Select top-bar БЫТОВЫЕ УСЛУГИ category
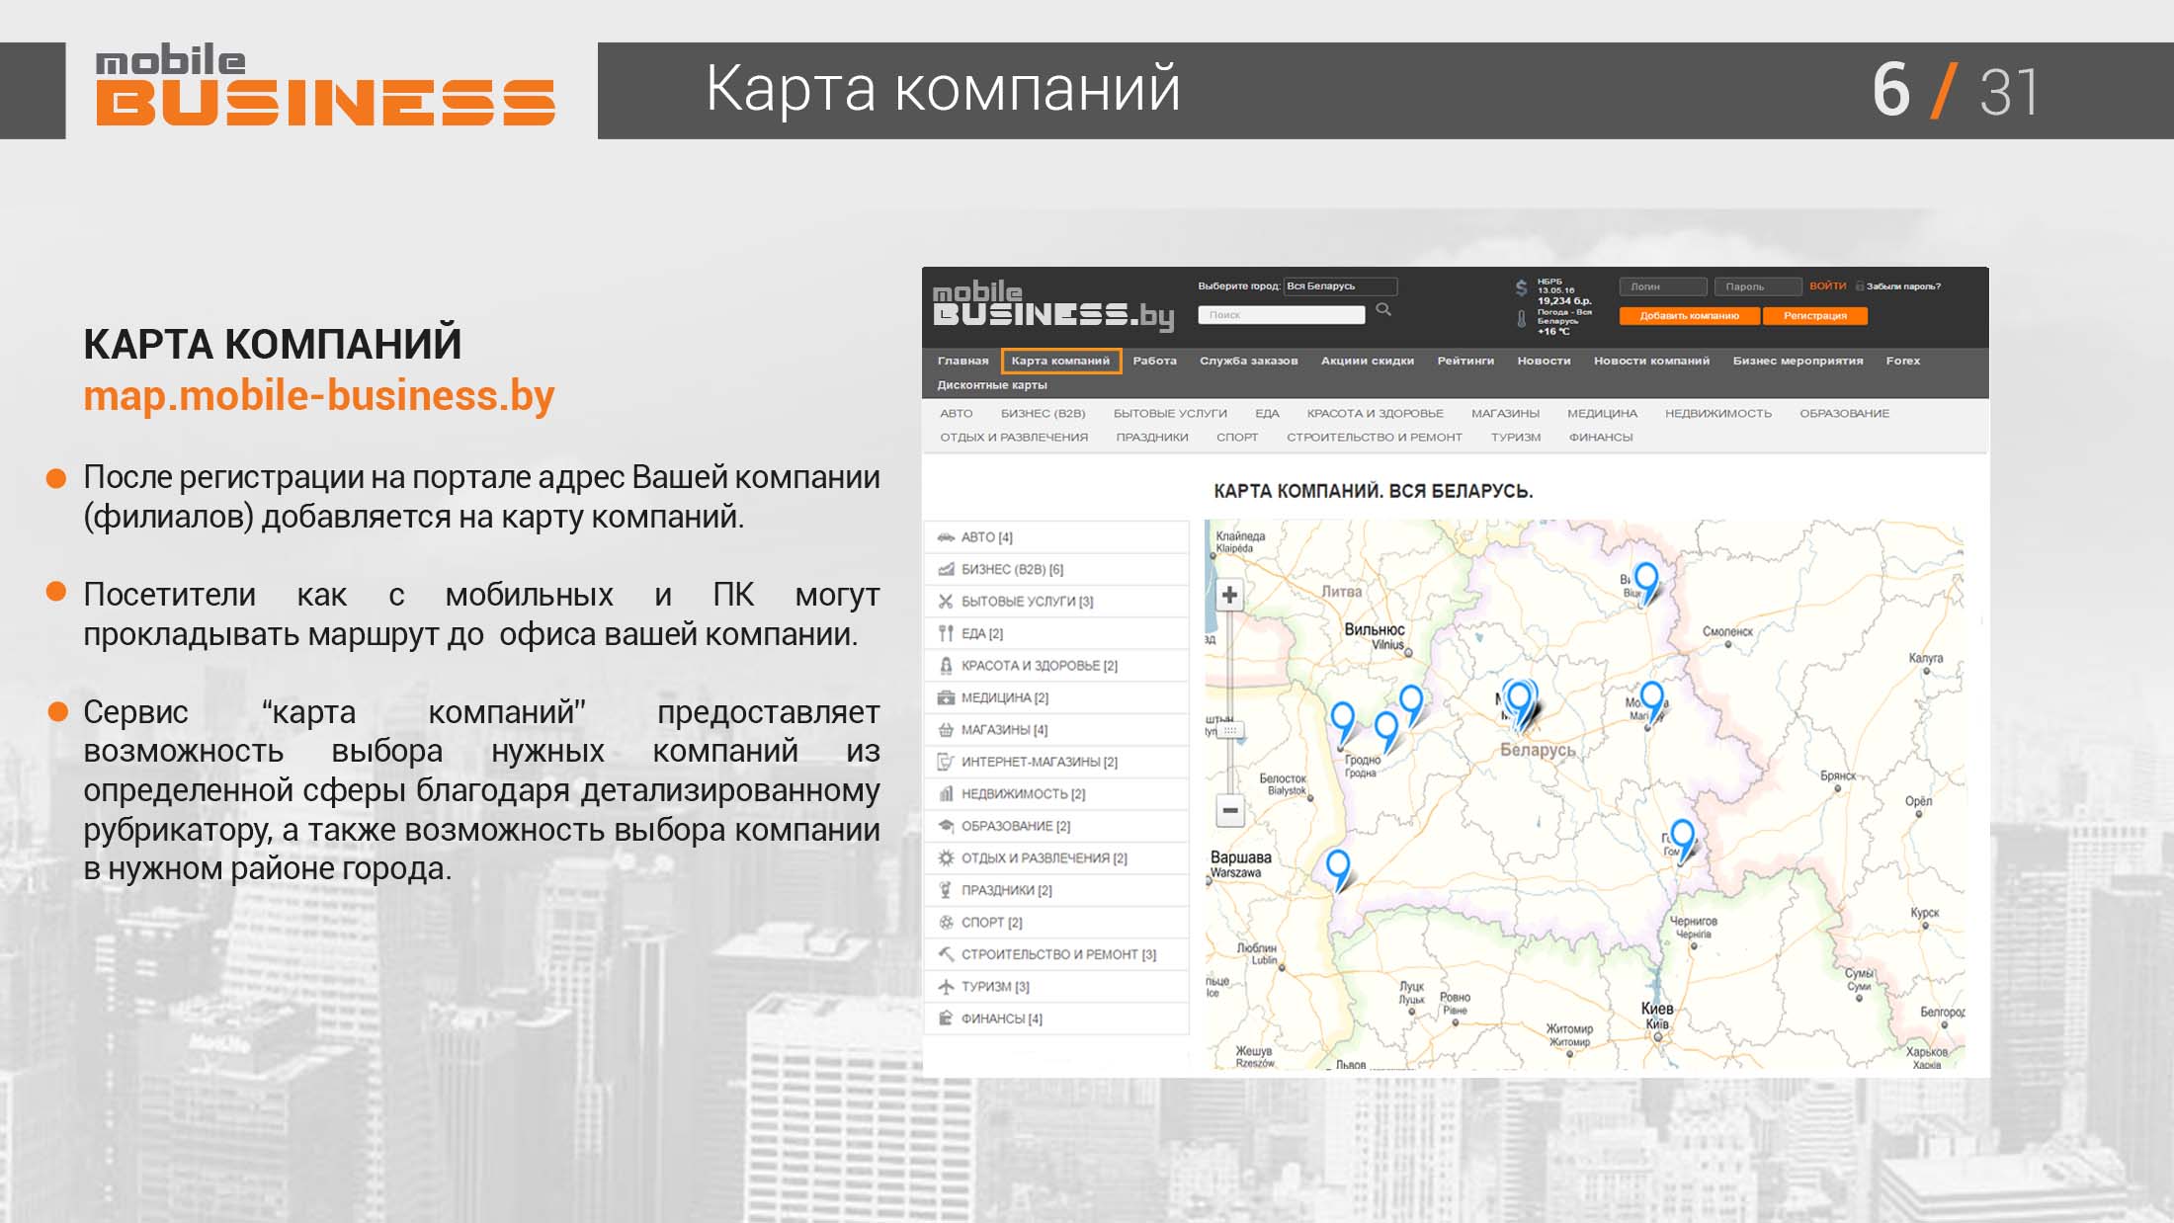Image resolution: width=2174 pixels, height=1223 pixels. pyautogui.click(x=1170, y=414)
